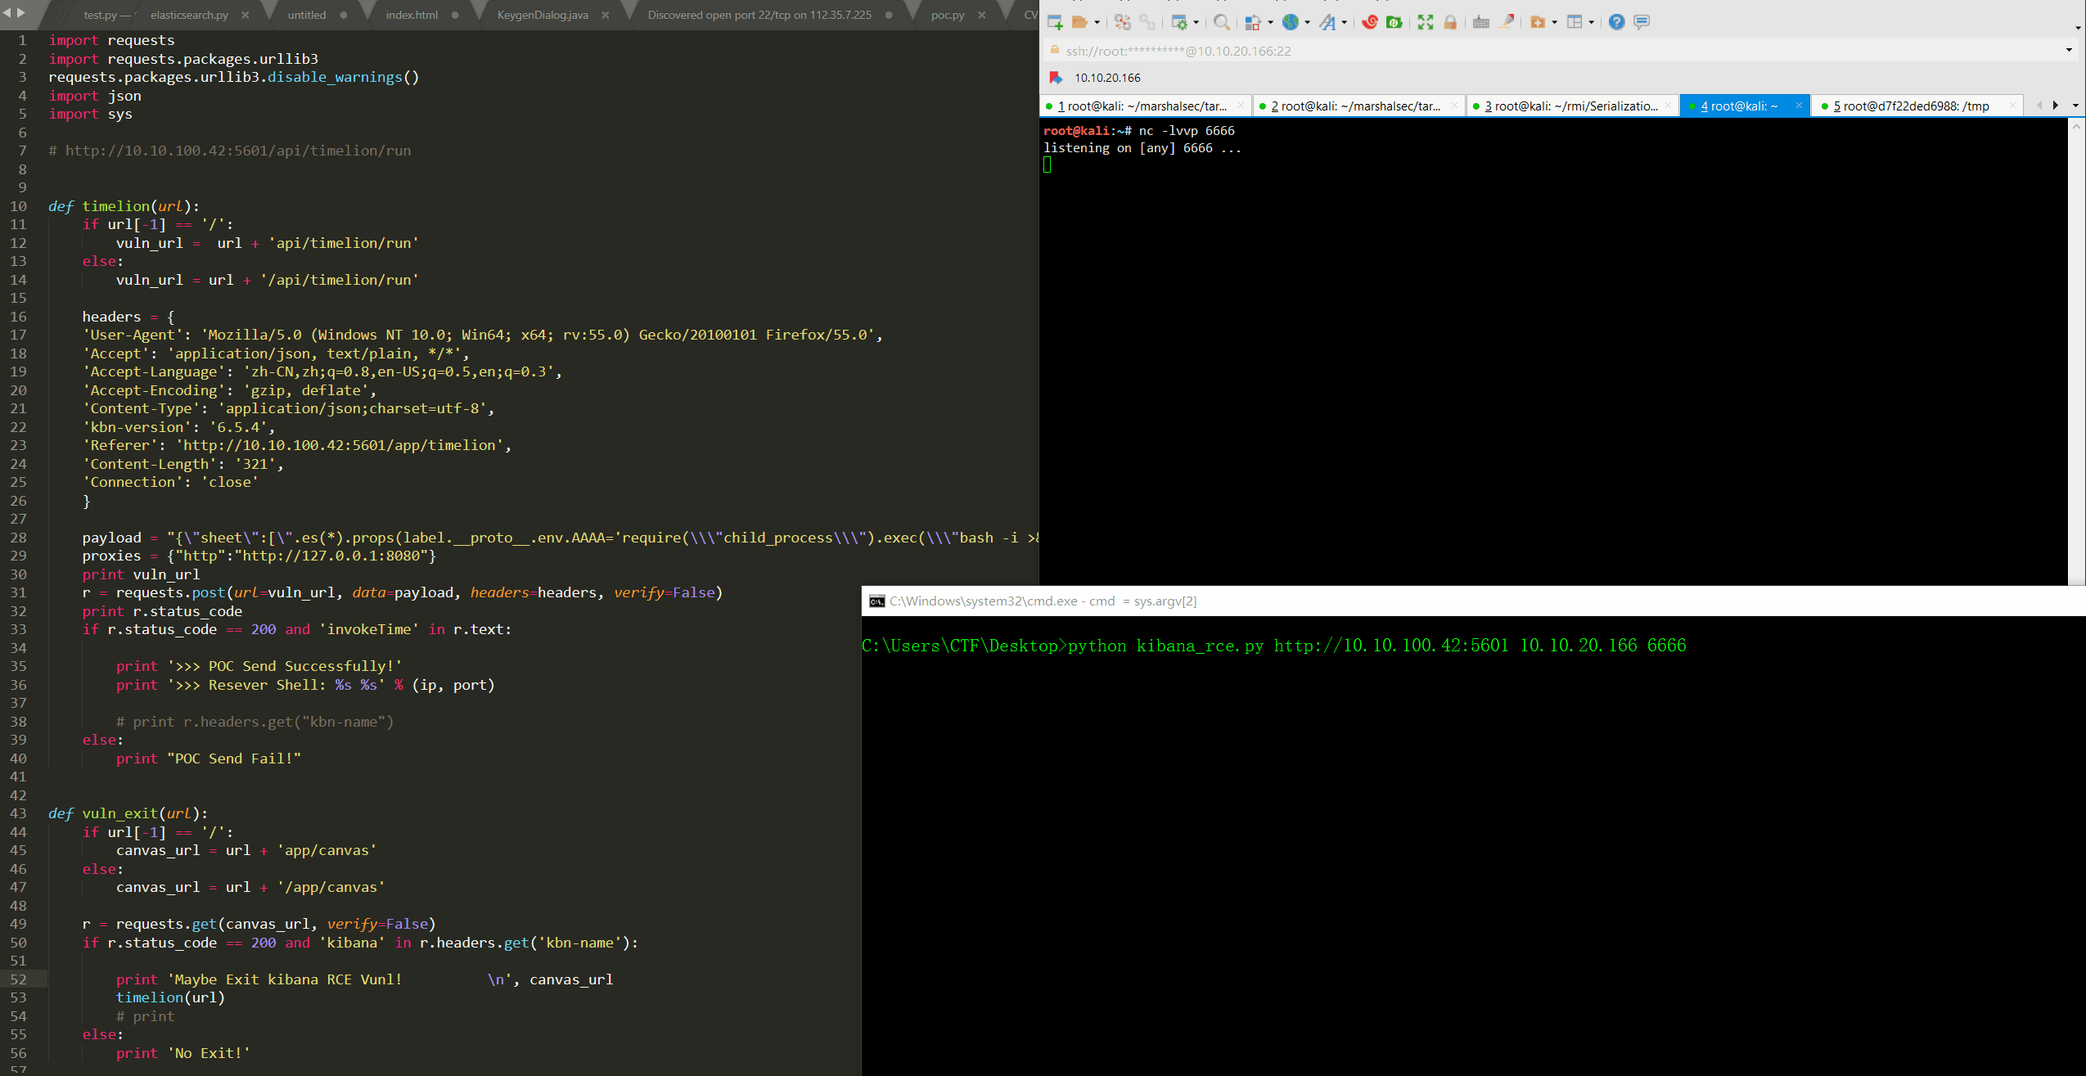The height and width of the screenshot is (1076, 2086).
Task: Click the red Xftp swirl icon
Action: pos(1369,22)
